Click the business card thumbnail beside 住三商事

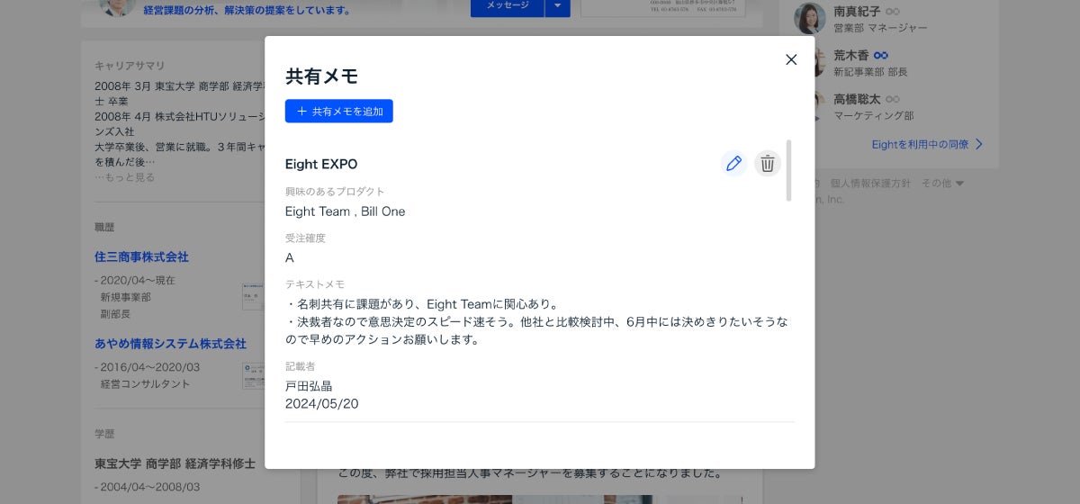pos(253,296)
